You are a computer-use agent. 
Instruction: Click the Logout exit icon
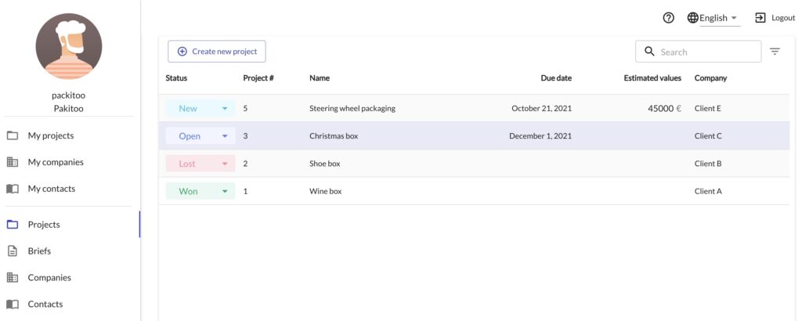(x=760, y=18)
